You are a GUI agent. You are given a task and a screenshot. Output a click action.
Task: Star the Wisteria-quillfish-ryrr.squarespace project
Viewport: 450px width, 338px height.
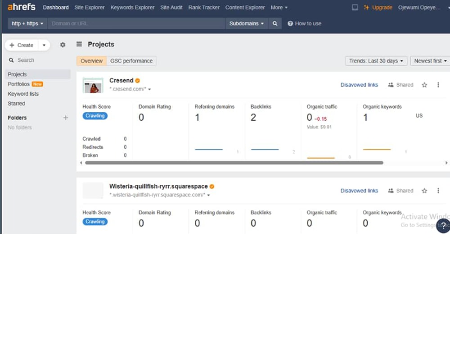tap(424, 191)
